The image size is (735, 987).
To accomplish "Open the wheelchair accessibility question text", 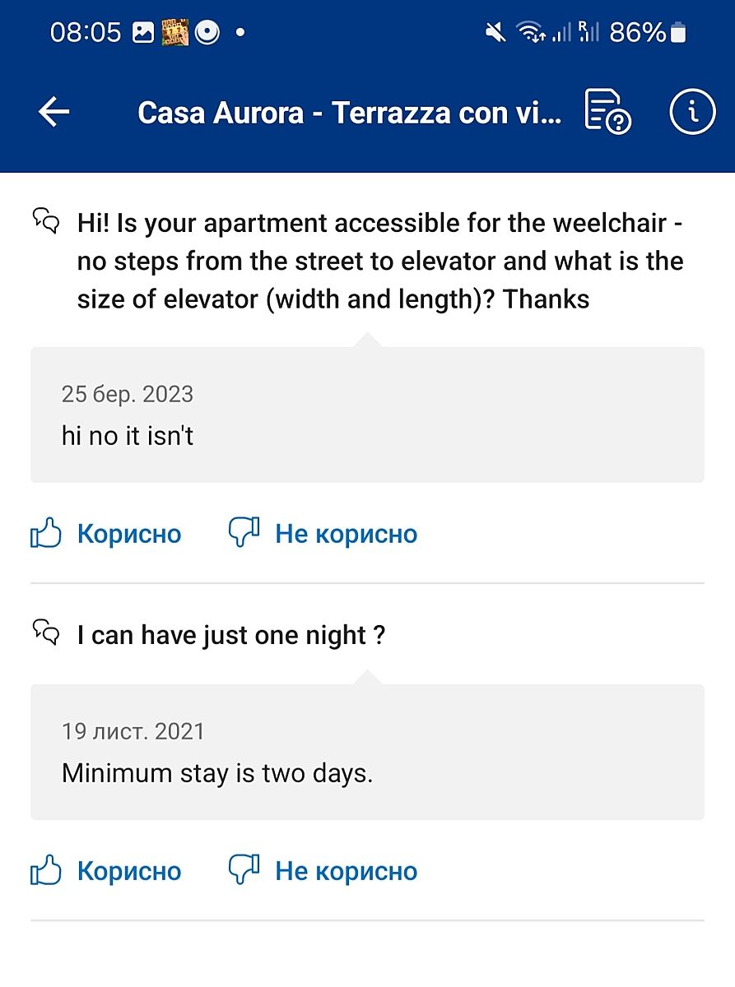I will 380,261.
